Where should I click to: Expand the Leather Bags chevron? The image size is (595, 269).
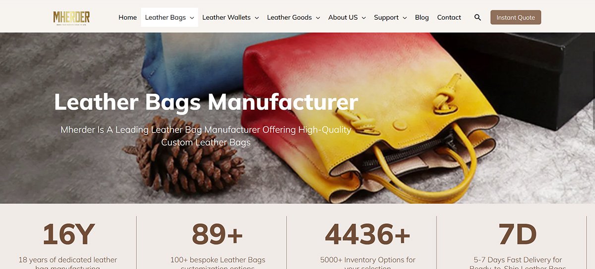(x=192, y=18)
